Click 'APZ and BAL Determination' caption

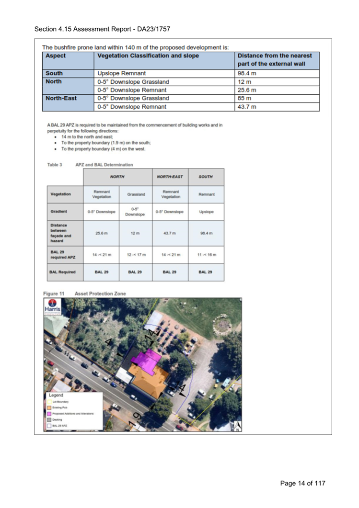[x=104, y=165]
